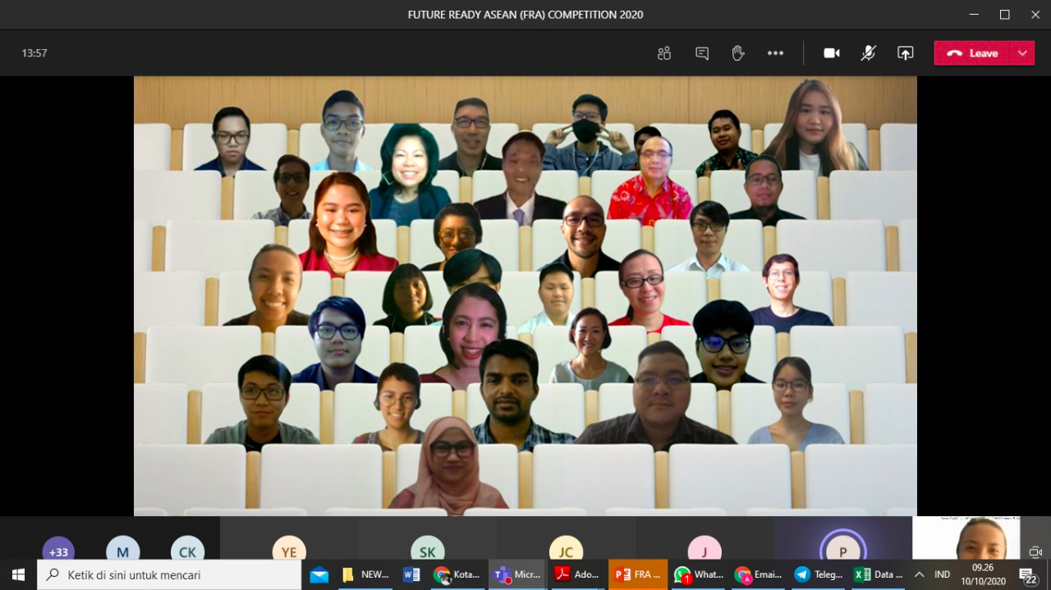Screen dimensions: 1051x590
Task: Open the Excel Data workbook in taskbar
Action: coord(878,574)
